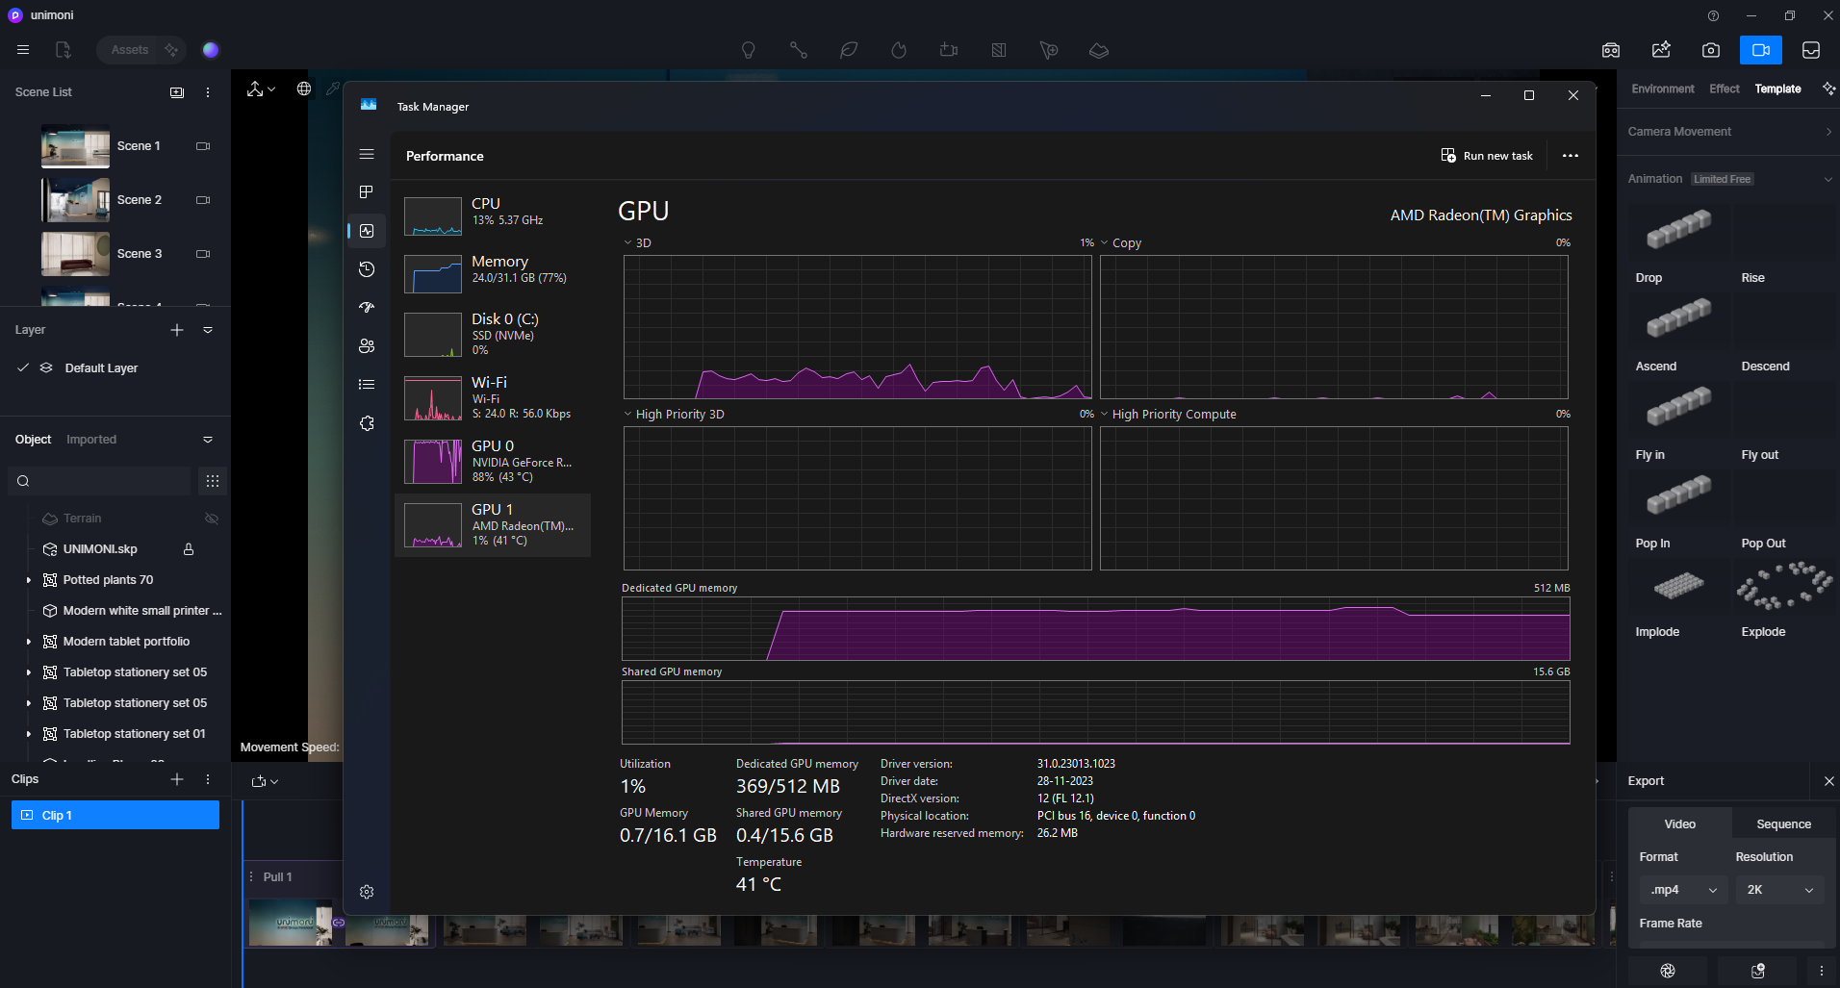This screenshot has width=1840, height=988.
Task: Select GPU 0 NVIDIA performance item
Action: 492,461
